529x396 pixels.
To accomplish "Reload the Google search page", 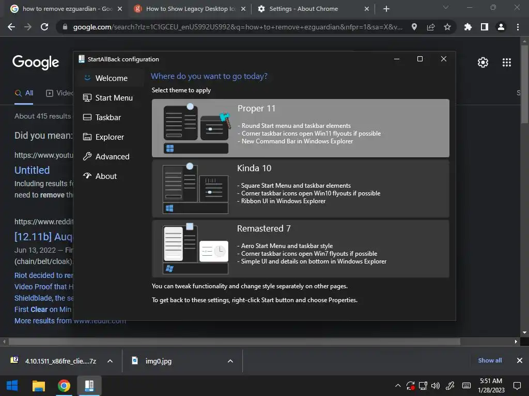I will 44,27.
